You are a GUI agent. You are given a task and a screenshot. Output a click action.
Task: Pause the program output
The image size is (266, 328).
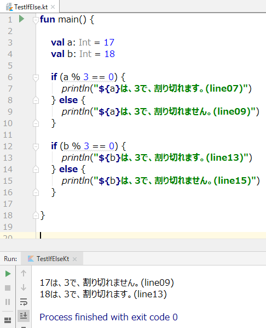point(8,302)
